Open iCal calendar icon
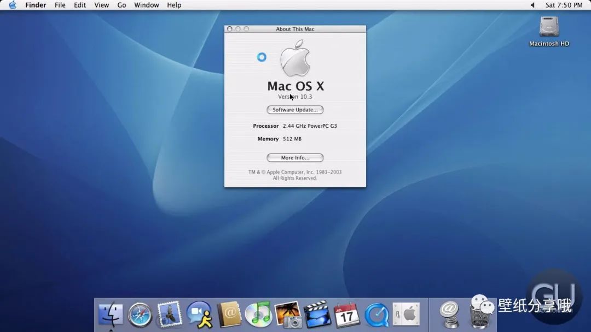The height and width of the screenshot is (332, 591). [347, 315]
